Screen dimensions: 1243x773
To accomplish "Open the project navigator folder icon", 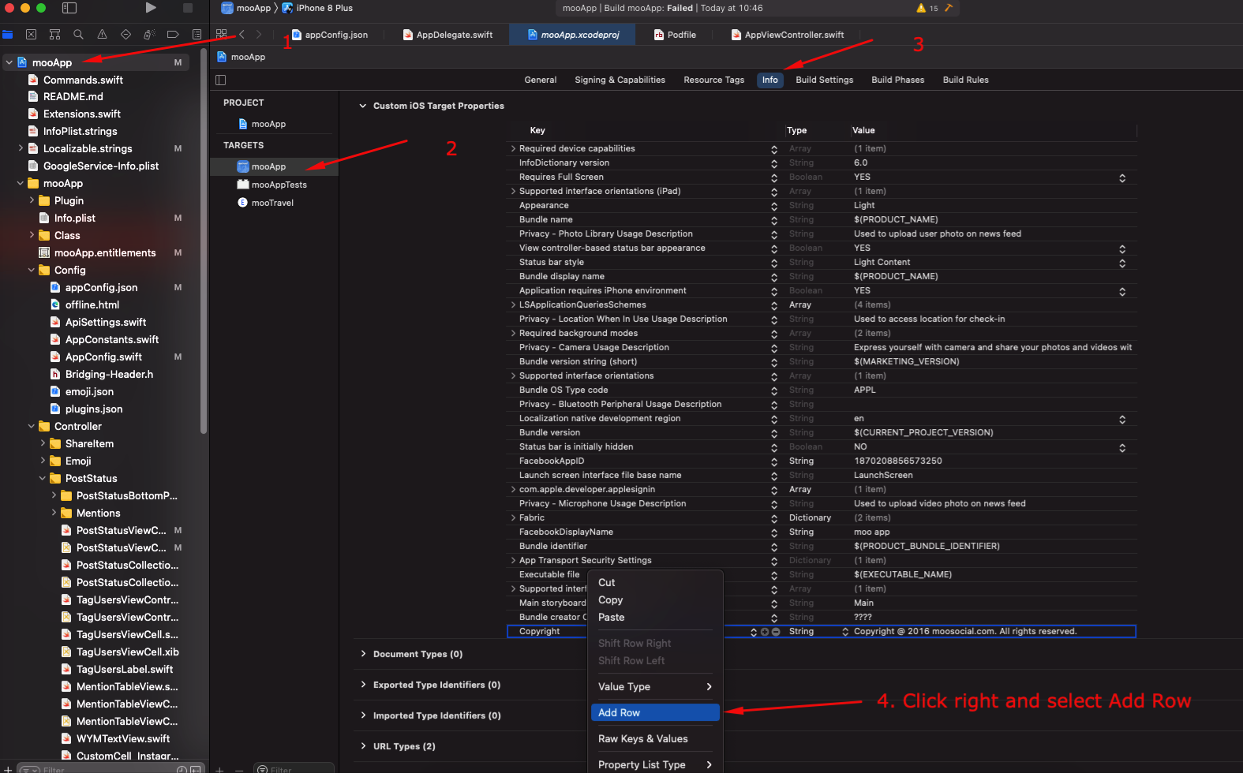I will (8, 35).
